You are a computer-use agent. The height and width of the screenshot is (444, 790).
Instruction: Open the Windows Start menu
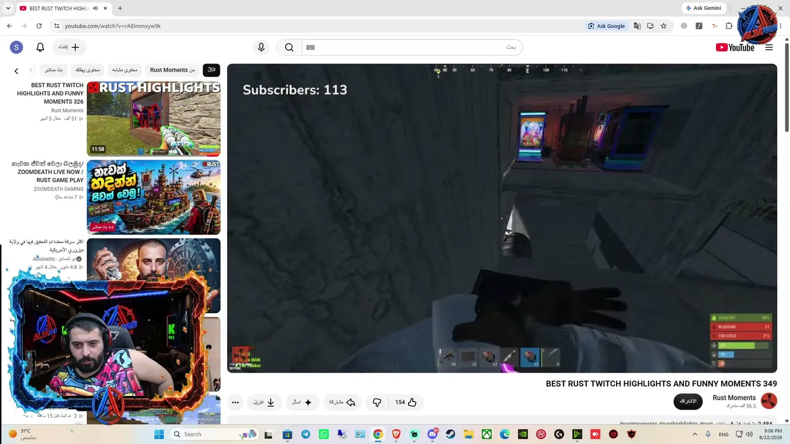(159, 434)
